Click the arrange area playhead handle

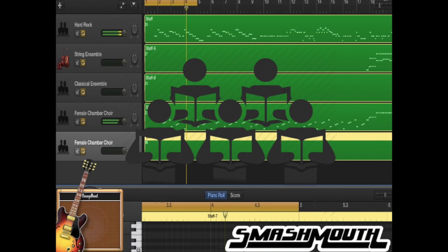coord(186,9)
